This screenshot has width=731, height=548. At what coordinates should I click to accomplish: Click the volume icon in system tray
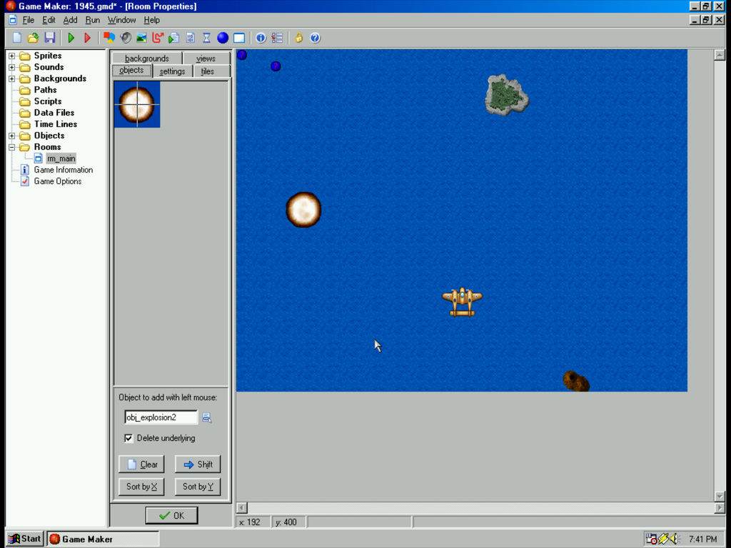tap(675, 539)
